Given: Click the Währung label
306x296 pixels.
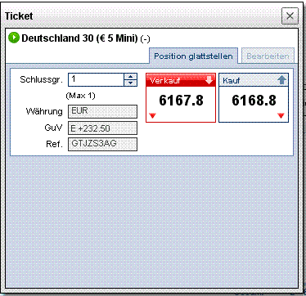Looking at the screenshot, I should pyautogui.click(x=44, y=111).
